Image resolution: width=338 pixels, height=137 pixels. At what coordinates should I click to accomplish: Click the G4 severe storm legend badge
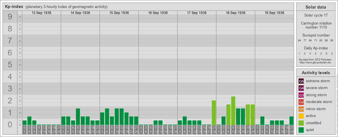tap(301, 88)
